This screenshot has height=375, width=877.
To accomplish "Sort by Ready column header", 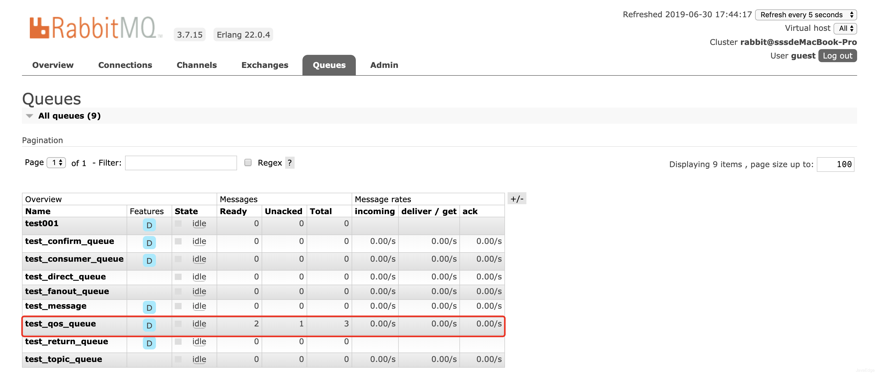I will pyautogui.click(x=233, y=211).
